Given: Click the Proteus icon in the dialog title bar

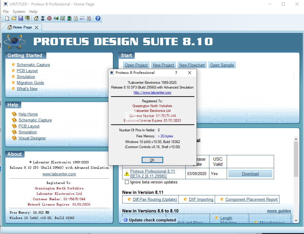Looking at the screenshot, I should pyautogui.click(x=112, y=73).
